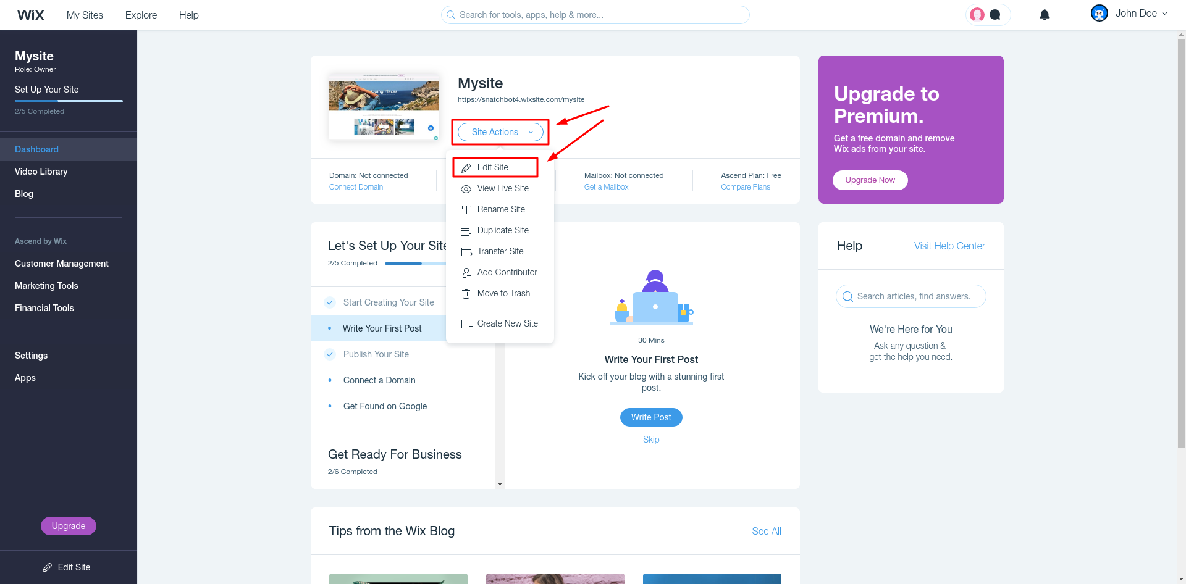Screen dimensions: 1186x584
Task: Select Rename Site in the dropdown
Action: 500,209
